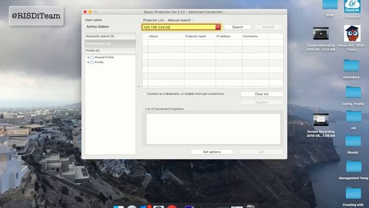Viewport: 369px width, 208px height.
Task: Click the dimmed Join button
Action: click(x=261, y=152)
